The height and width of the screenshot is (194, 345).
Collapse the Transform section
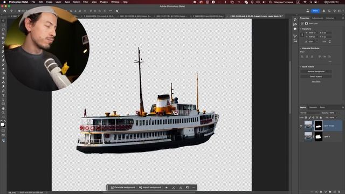[x=301, y=29]
